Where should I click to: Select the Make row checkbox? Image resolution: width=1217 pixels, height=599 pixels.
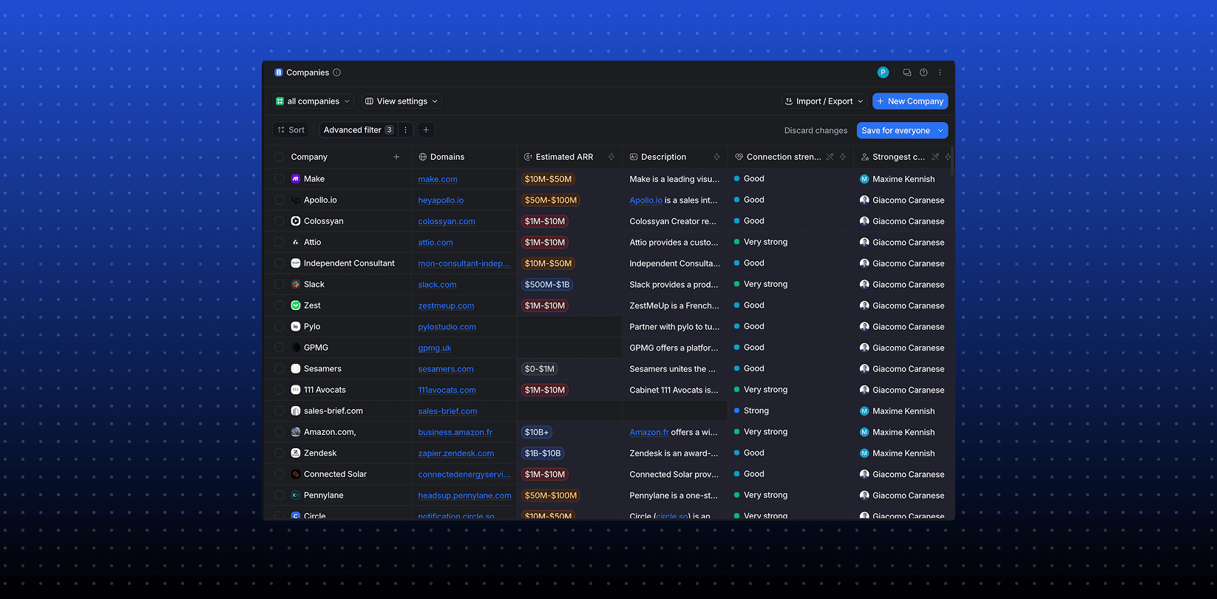(x=279, y=179)
